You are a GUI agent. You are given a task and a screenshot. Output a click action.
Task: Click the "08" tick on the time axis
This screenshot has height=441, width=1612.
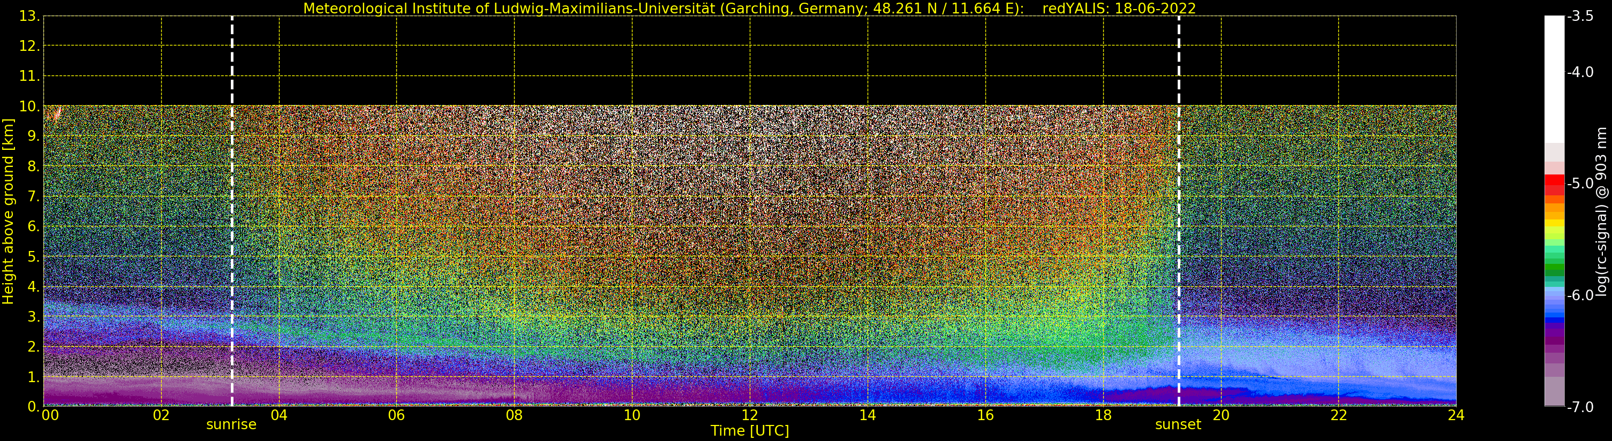(x=514, y=415)
